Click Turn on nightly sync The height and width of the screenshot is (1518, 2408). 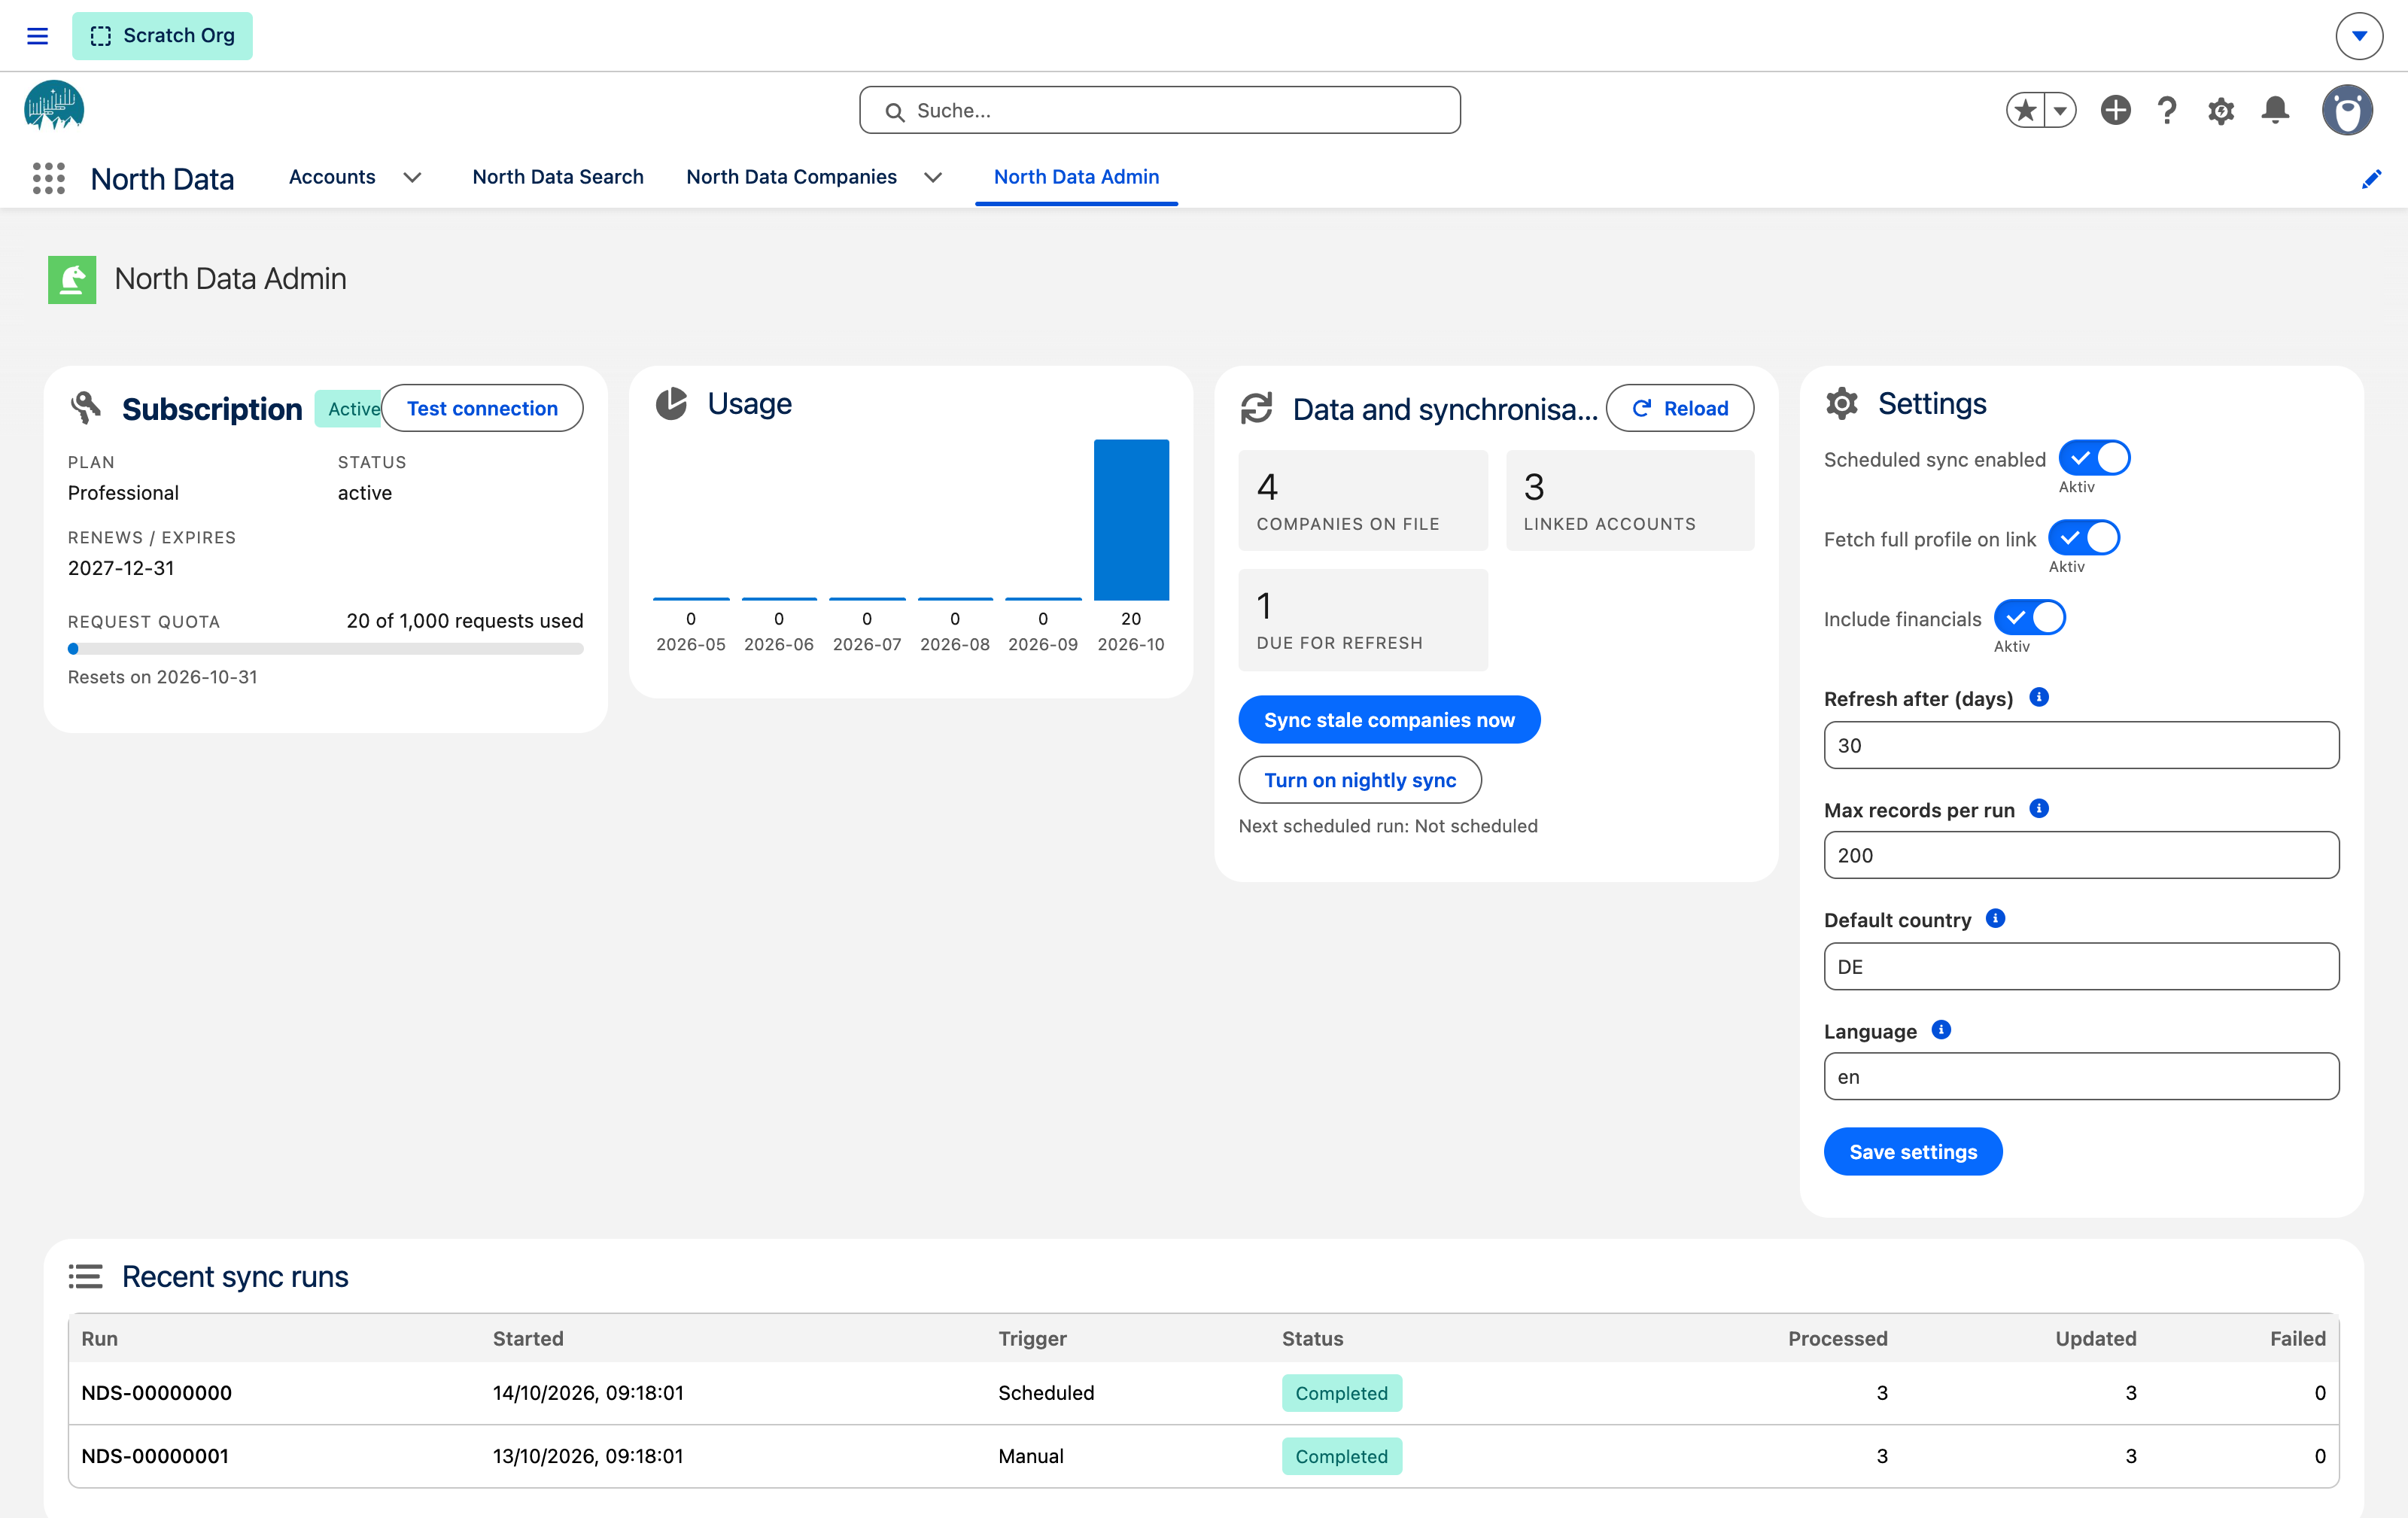coord(1360,780)
